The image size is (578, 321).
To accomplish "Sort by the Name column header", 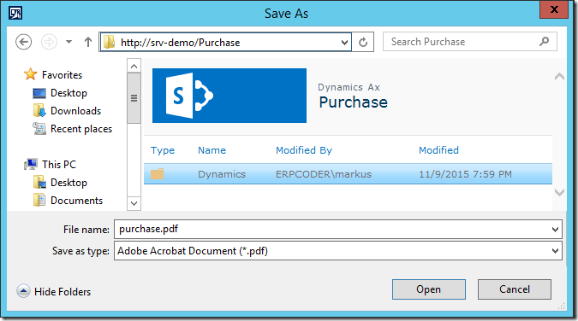I will tap(212, 150).
